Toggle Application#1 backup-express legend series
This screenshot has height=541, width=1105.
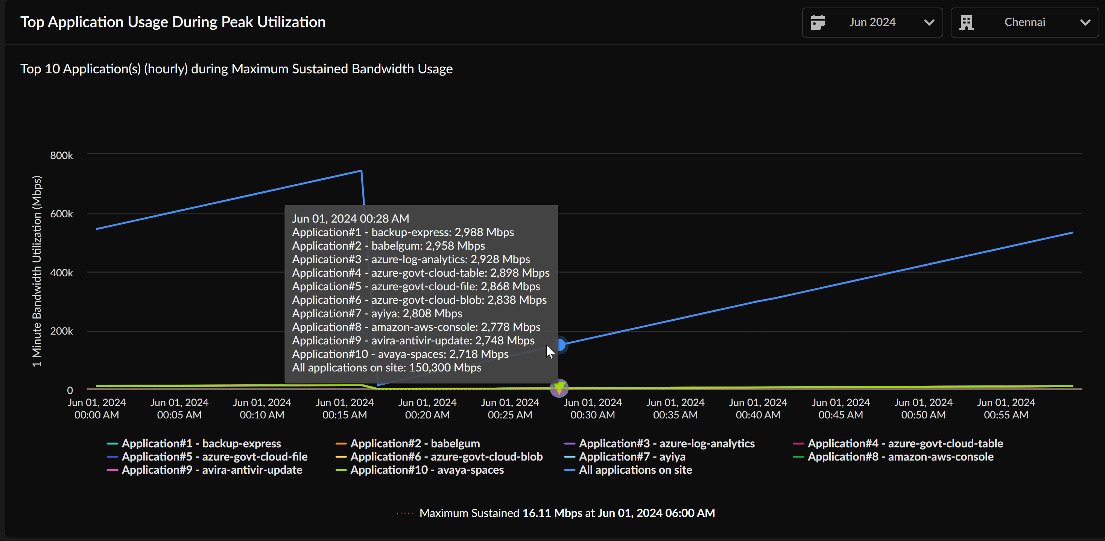coord(201,443)
